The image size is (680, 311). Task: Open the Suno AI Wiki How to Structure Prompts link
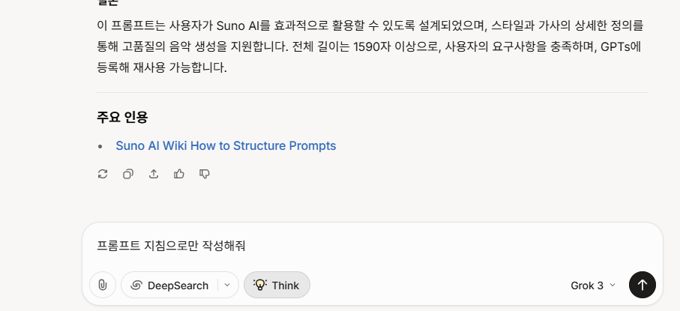226,145
